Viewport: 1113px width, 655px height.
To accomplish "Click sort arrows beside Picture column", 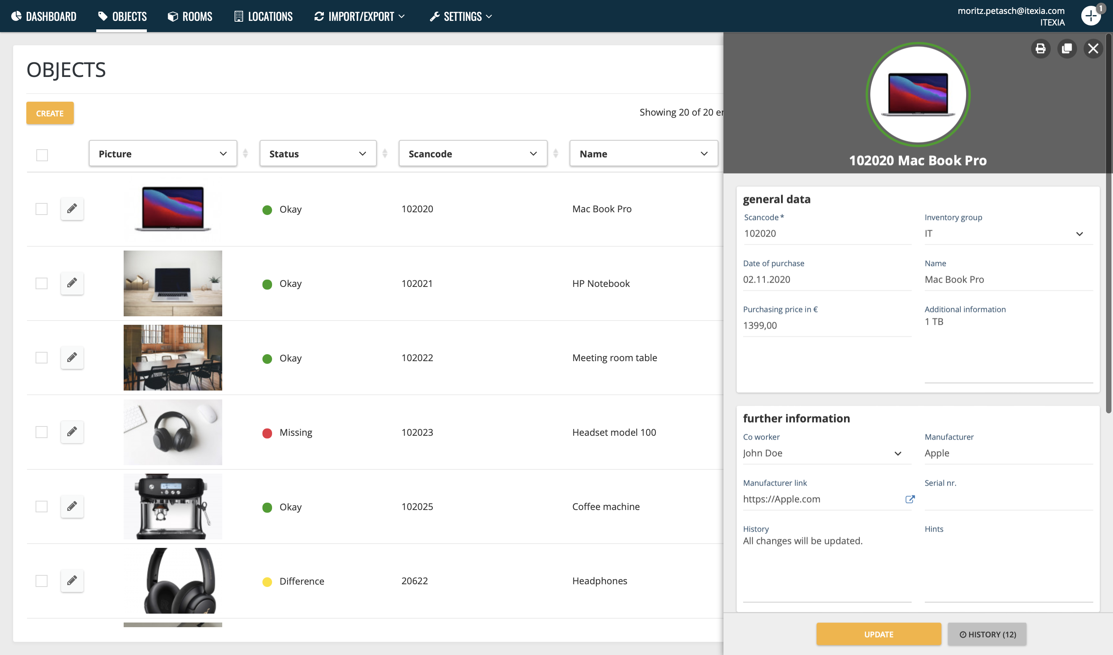I will click(x=245, y=154).
